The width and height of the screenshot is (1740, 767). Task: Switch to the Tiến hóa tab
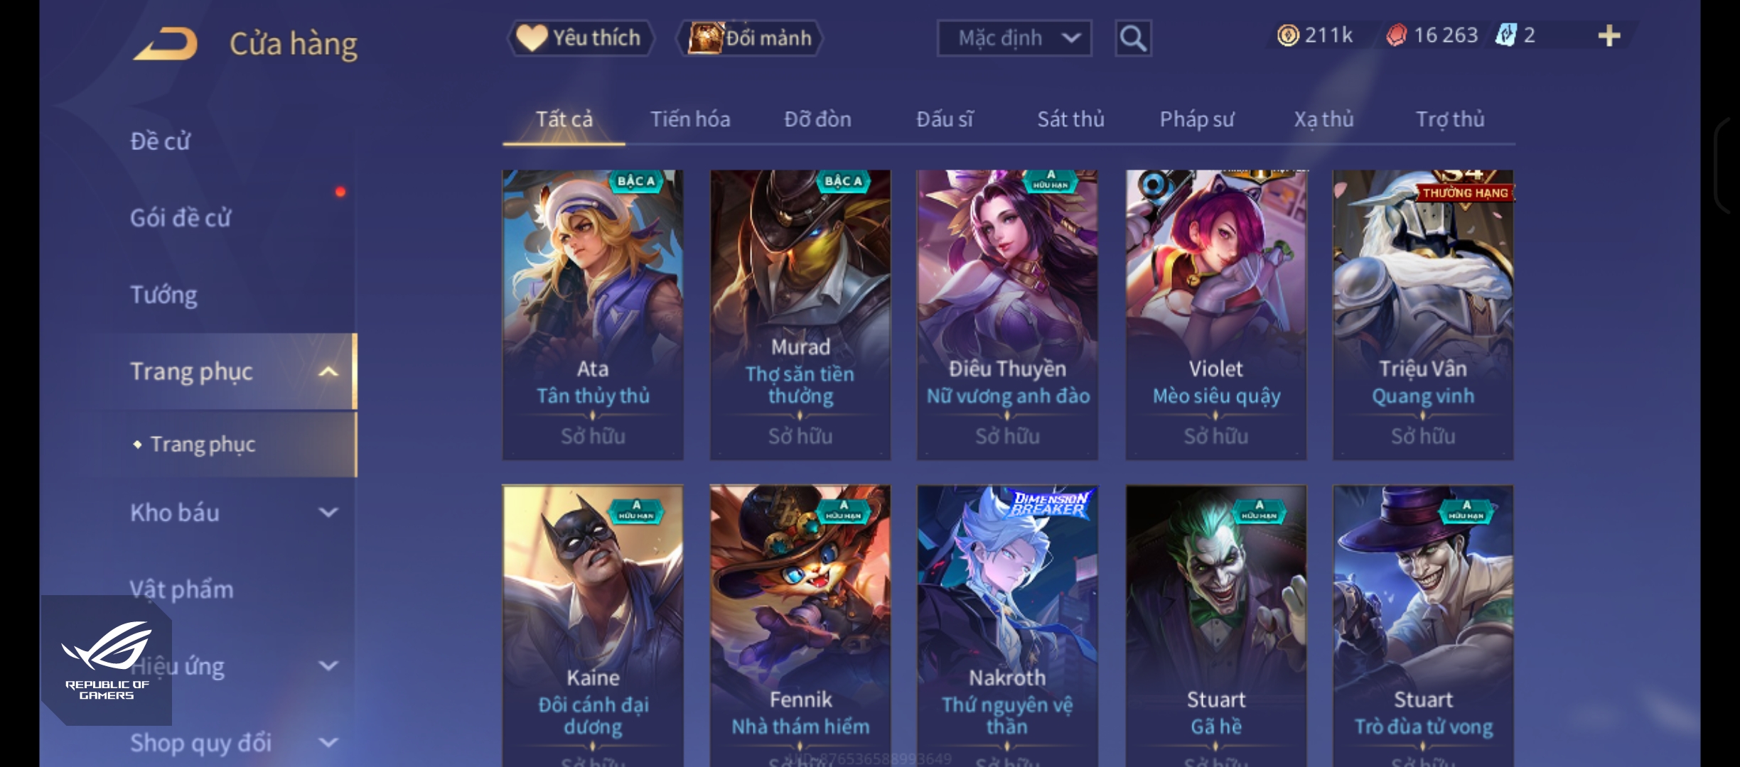coord(690,119)
